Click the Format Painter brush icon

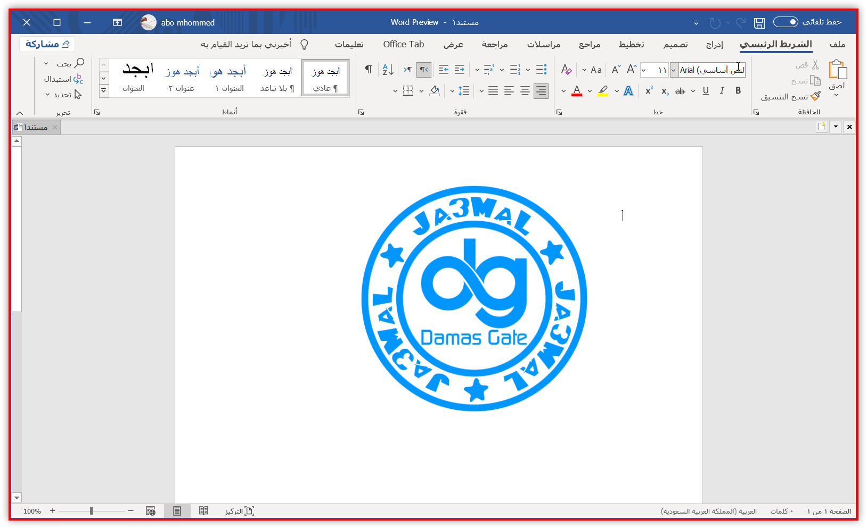coord(815,96)
